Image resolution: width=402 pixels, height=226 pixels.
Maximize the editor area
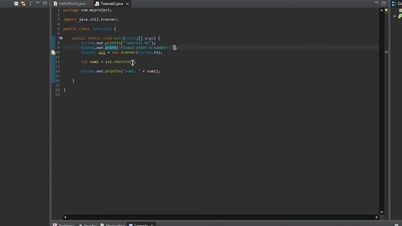pyautogui.click(x=384, y=4)
